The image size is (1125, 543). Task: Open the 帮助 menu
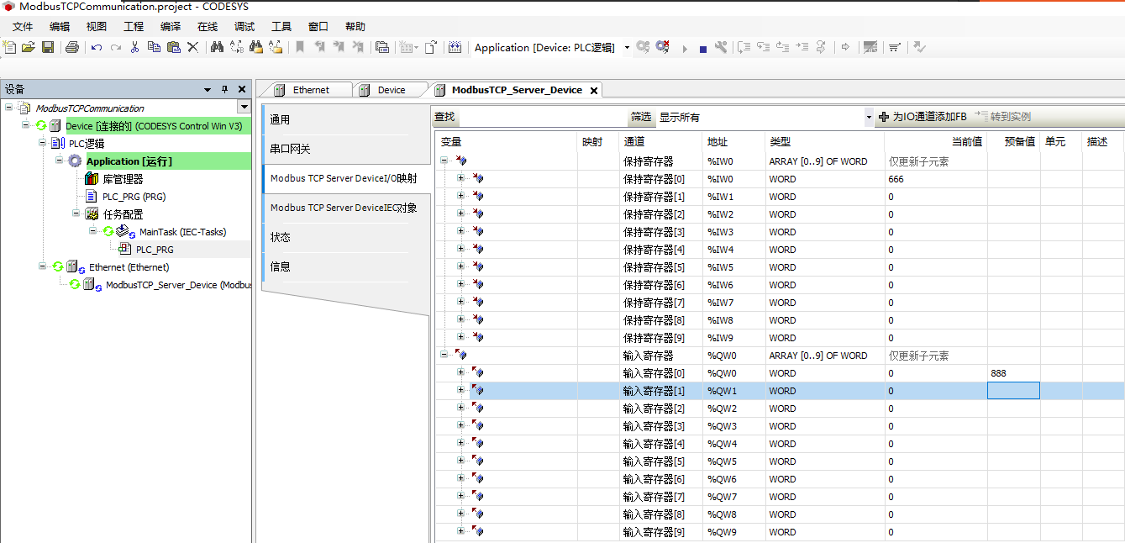point(355,26)
